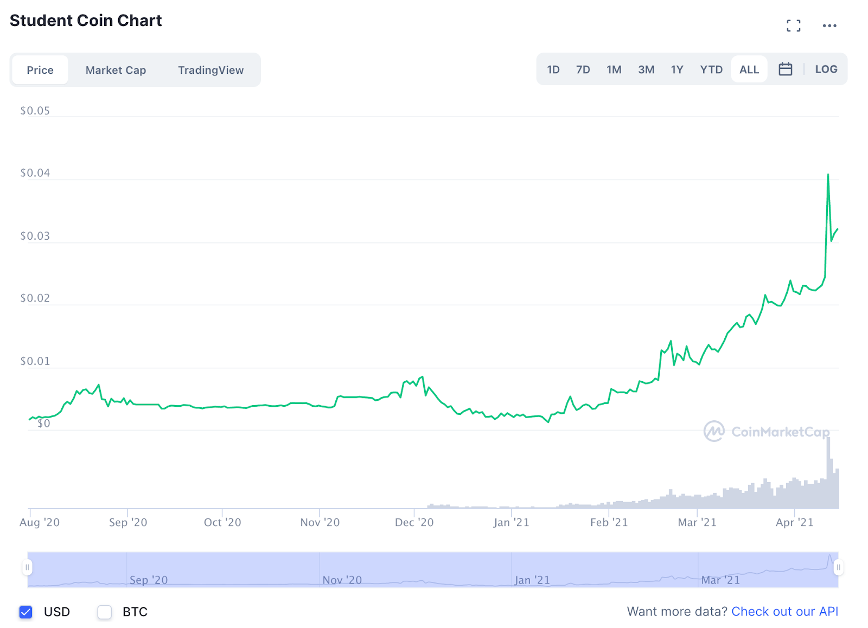Enable the BTC checkbox
The image size is (868, 628).
coord(104,612)
